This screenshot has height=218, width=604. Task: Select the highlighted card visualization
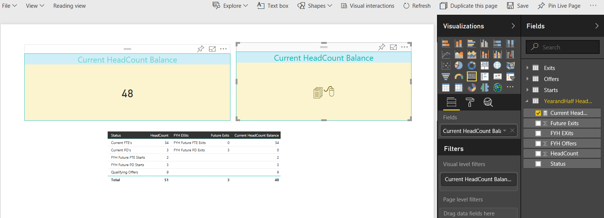coord(472,77)
